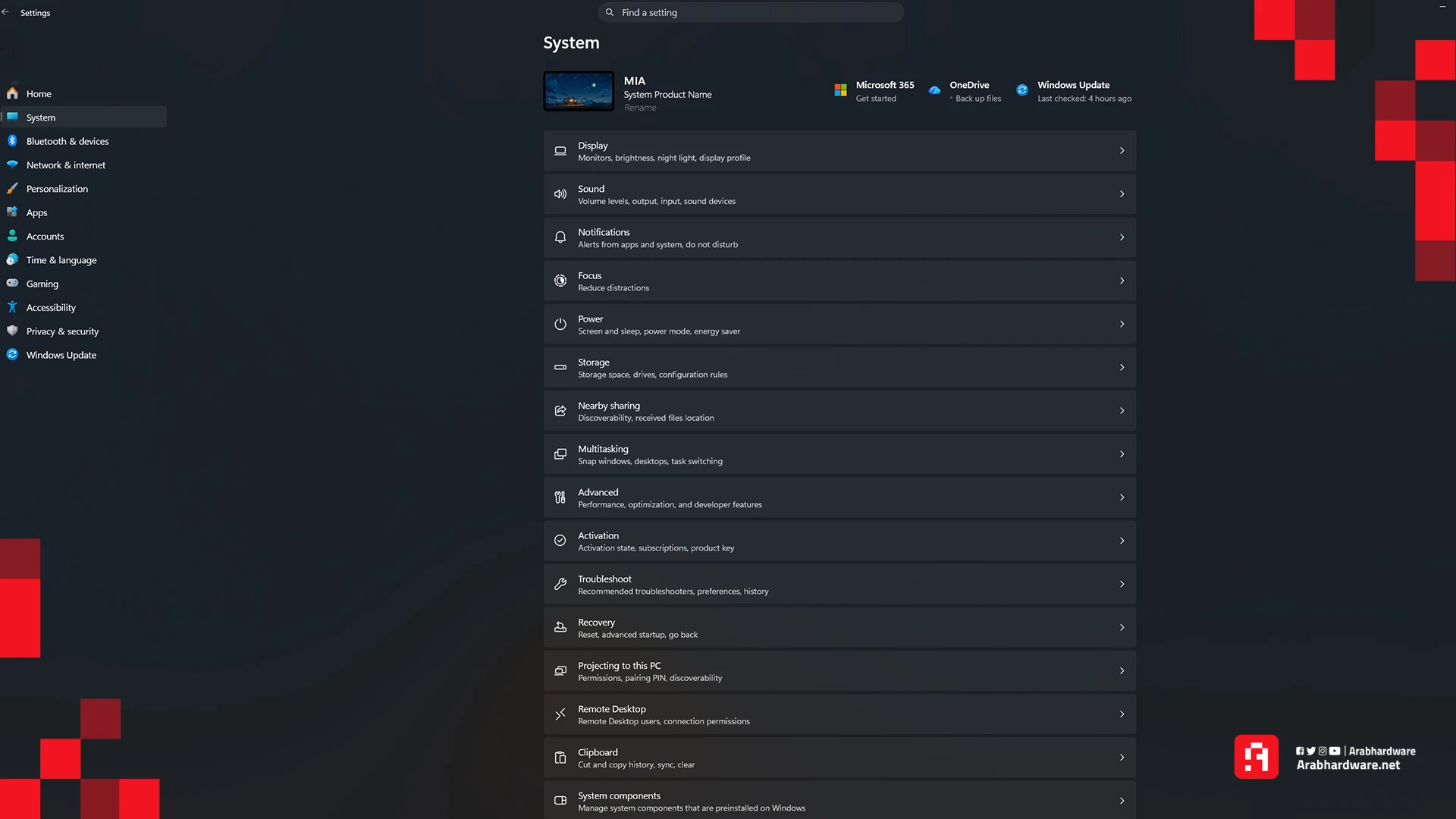Expand the Recovery chevron arrow
1456x819 pixels.
1122,628
